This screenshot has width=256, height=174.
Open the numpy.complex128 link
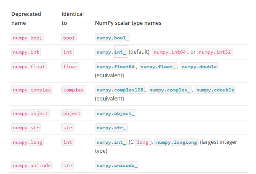120,90
